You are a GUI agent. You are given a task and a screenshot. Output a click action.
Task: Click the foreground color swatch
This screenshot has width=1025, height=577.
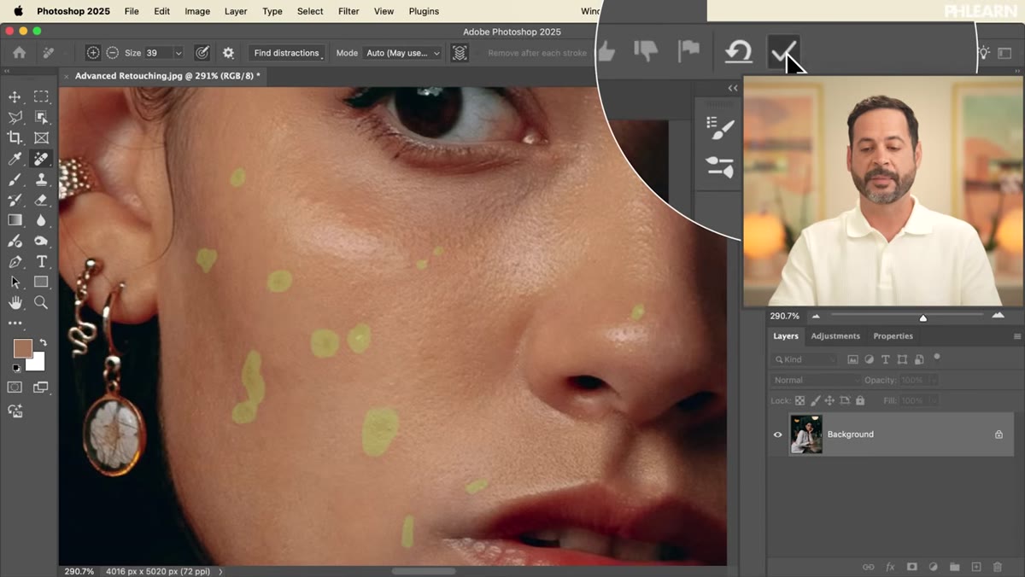pos(22,348)
